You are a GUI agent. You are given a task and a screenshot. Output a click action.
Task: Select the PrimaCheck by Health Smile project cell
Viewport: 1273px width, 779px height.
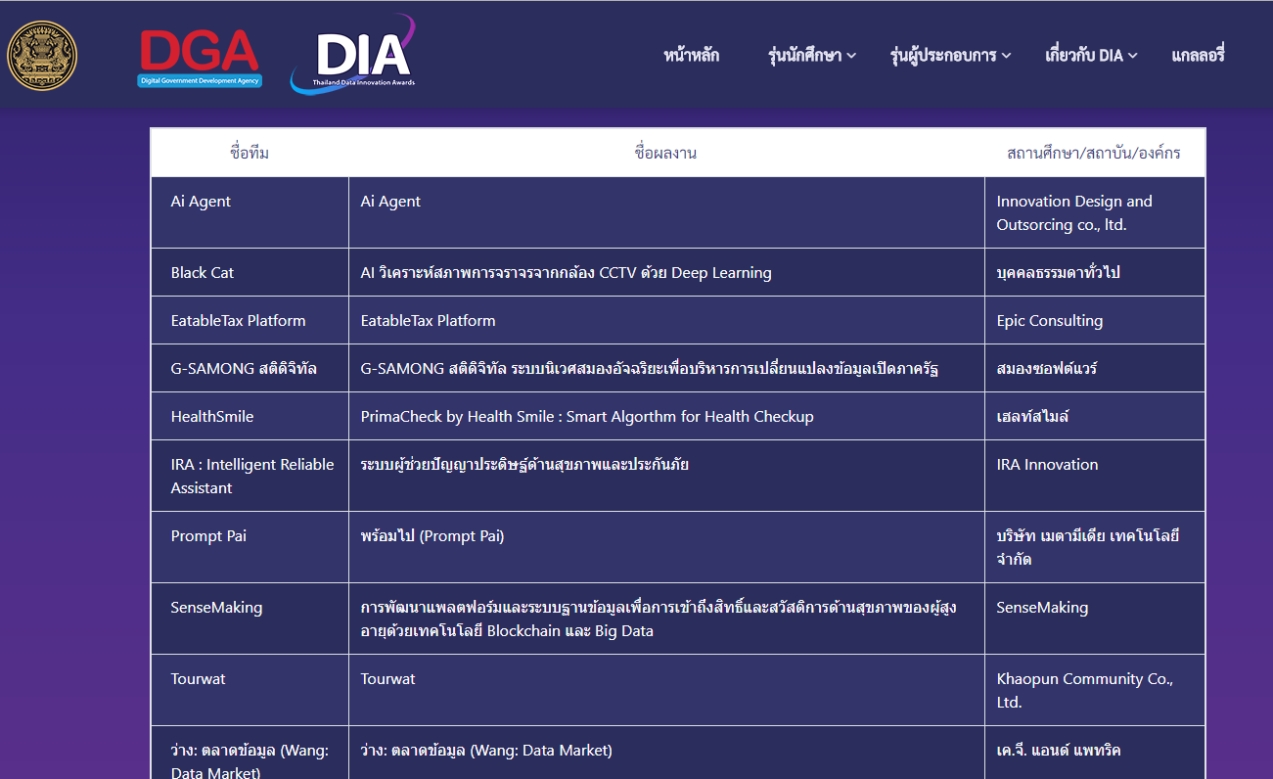[x=666, y=416]
